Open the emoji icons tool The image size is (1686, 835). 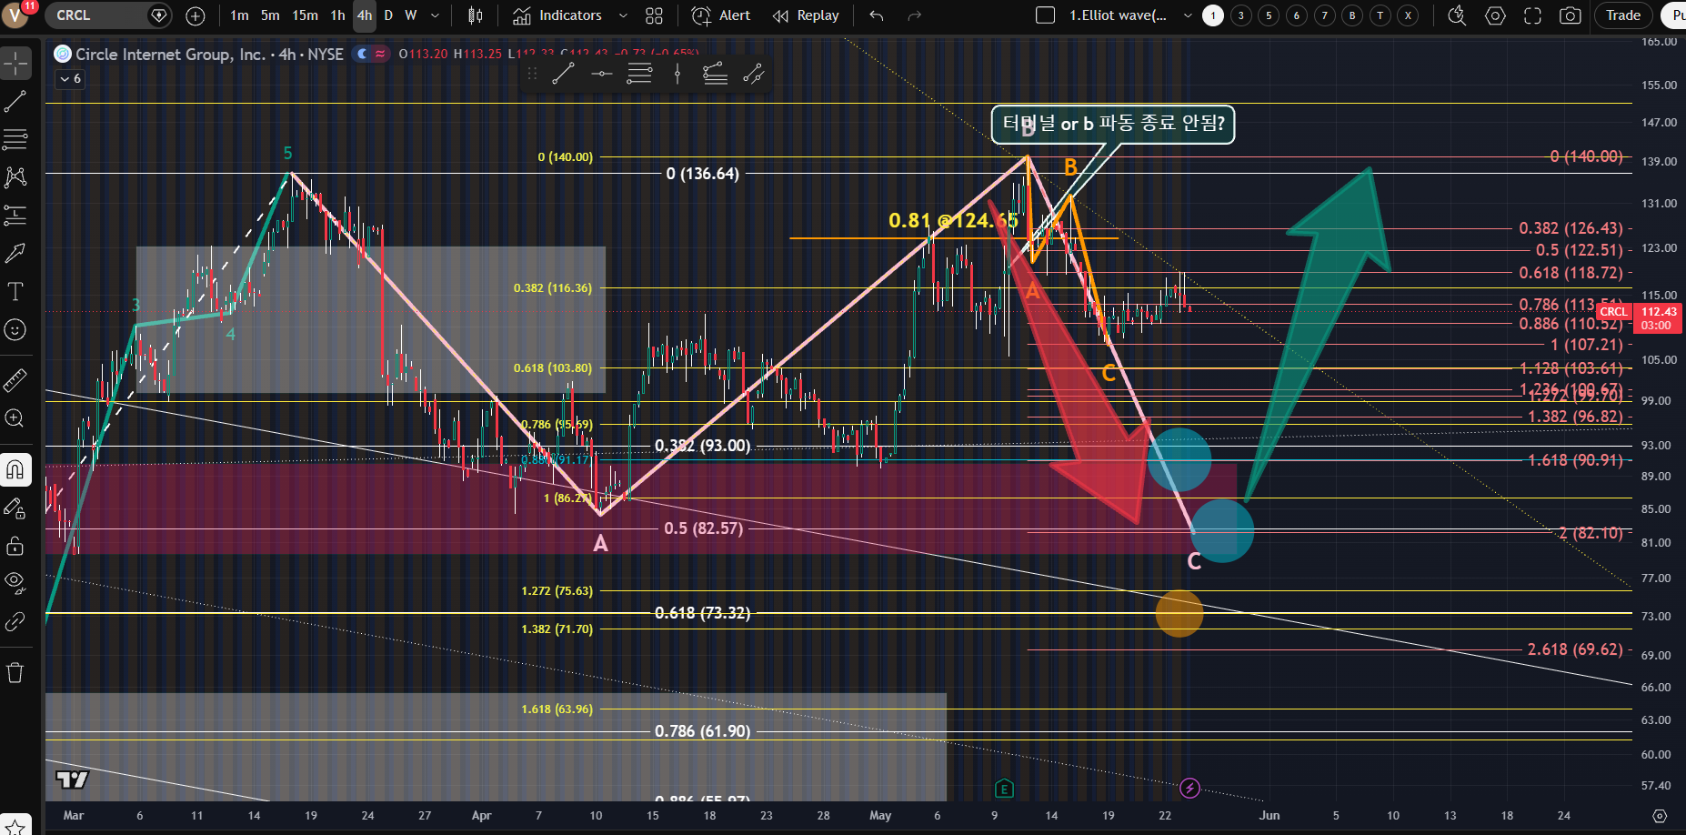tap(15, 329)
